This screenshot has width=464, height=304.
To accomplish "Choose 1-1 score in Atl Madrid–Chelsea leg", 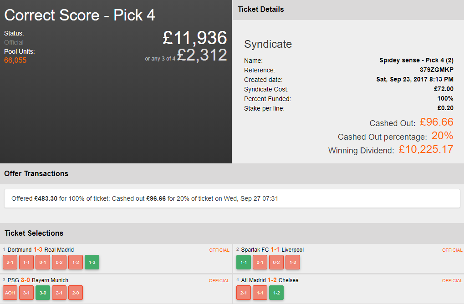I will [x=260, y=293].
